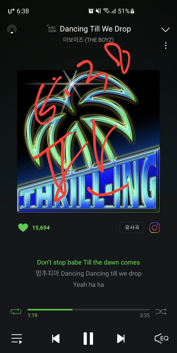The height and width of the screenshot is (353, 177).
Task: Open full lyrics at highlighted lyric line
Action: [x=88, y=262]
